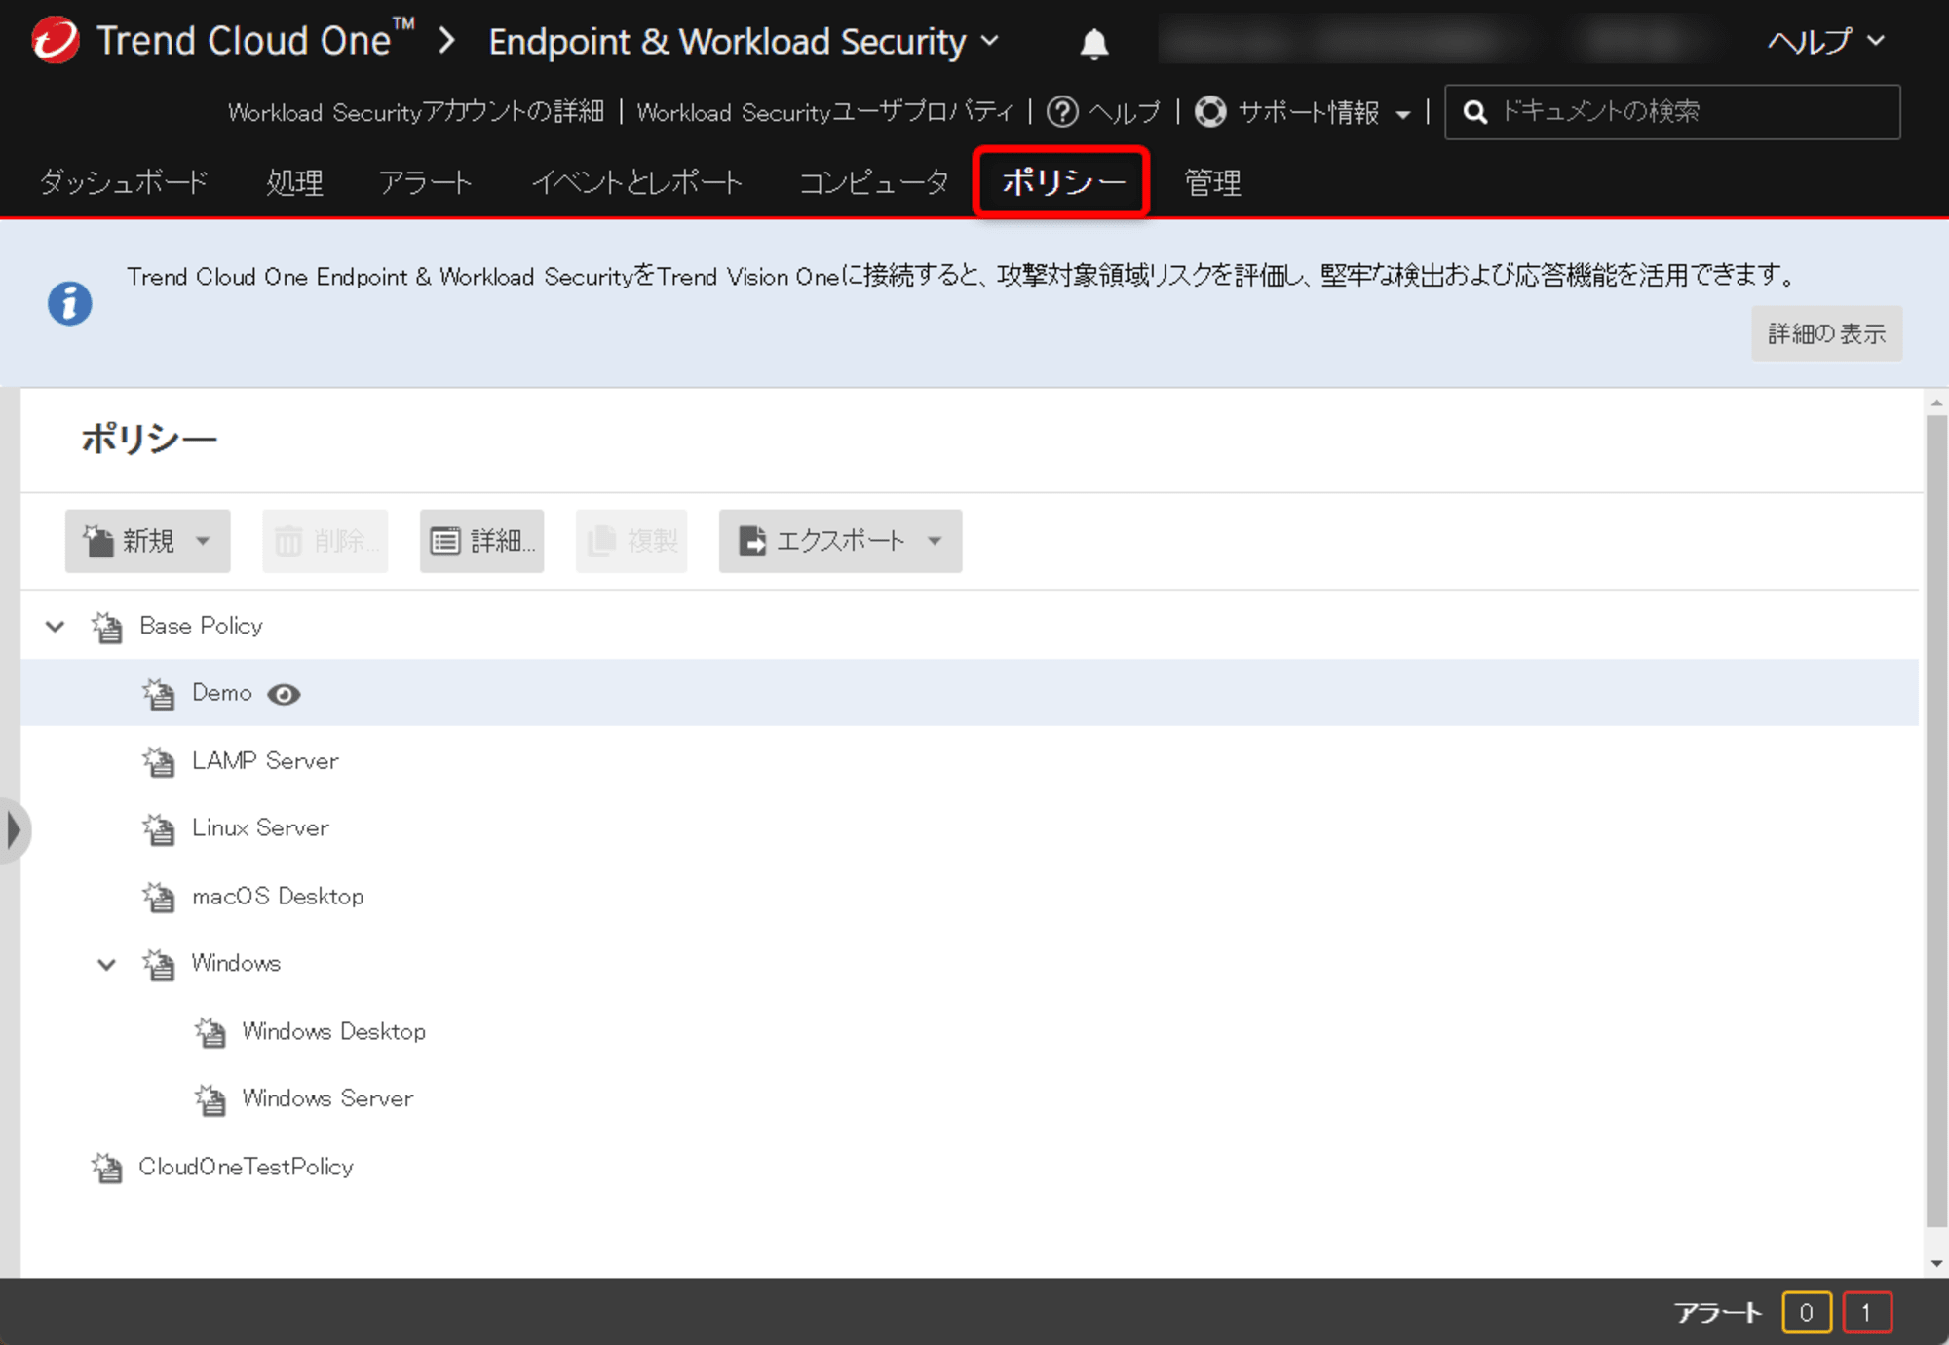Select the LAMP Server policy item
1949x1345 pixels.
click(x=264, y=760)
